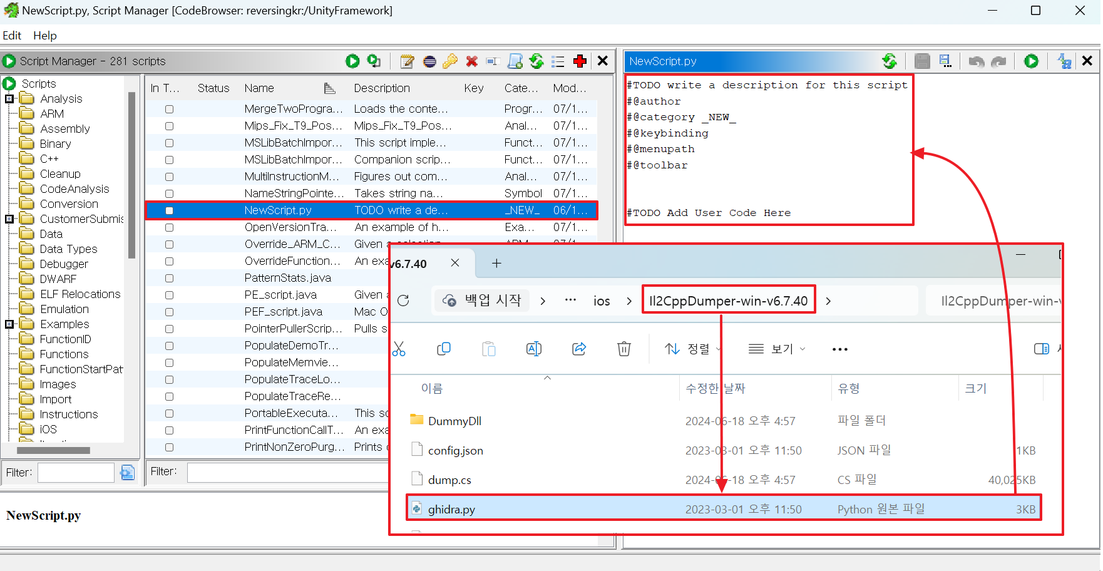
Task: Open the Help menu
Action: pos(45,36)
